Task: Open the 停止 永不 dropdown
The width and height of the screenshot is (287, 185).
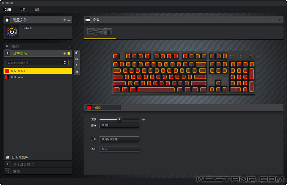Action: click(x=119, y=149)
